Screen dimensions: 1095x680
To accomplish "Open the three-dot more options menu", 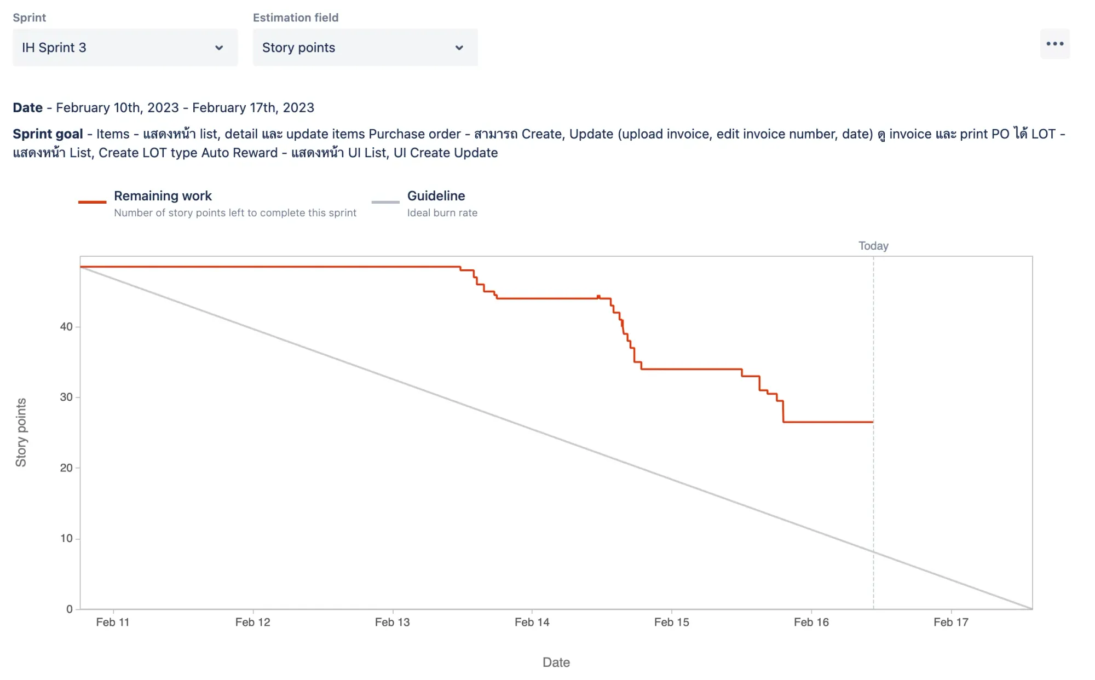I will (1054, 44).
